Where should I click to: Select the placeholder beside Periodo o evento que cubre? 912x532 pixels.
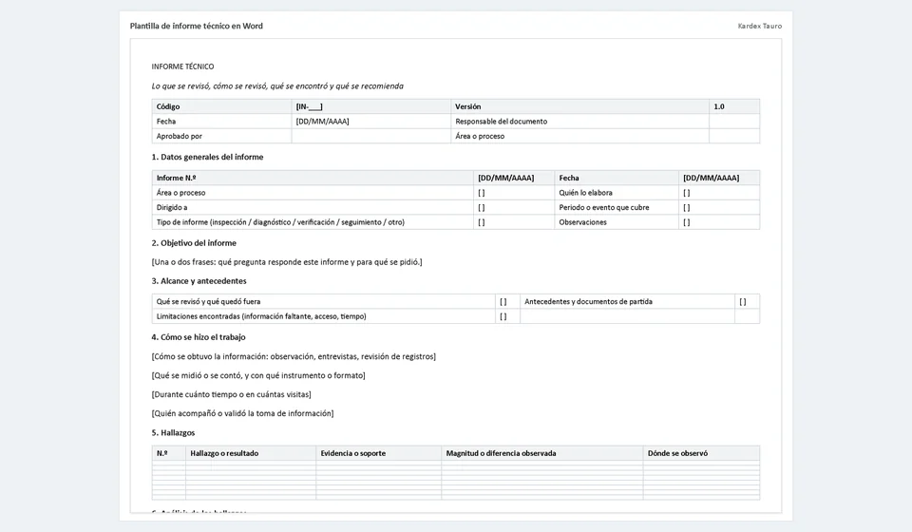click(x=686, y=207)
